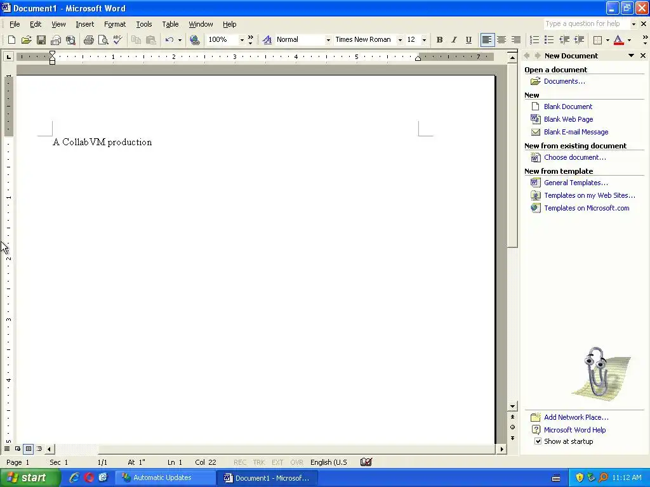
Task: Save the document with the floppy icon
Action: click(x=41, y=40)
